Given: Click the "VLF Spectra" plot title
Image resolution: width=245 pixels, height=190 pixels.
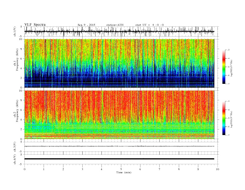Looking at the screenshot, I should tap(35, 25).
